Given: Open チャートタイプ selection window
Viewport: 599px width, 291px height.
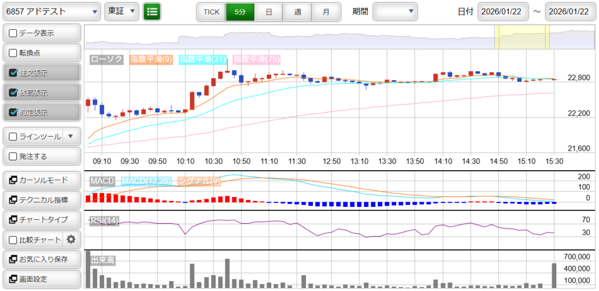Looking at the screenshot, I should [41, 220].
